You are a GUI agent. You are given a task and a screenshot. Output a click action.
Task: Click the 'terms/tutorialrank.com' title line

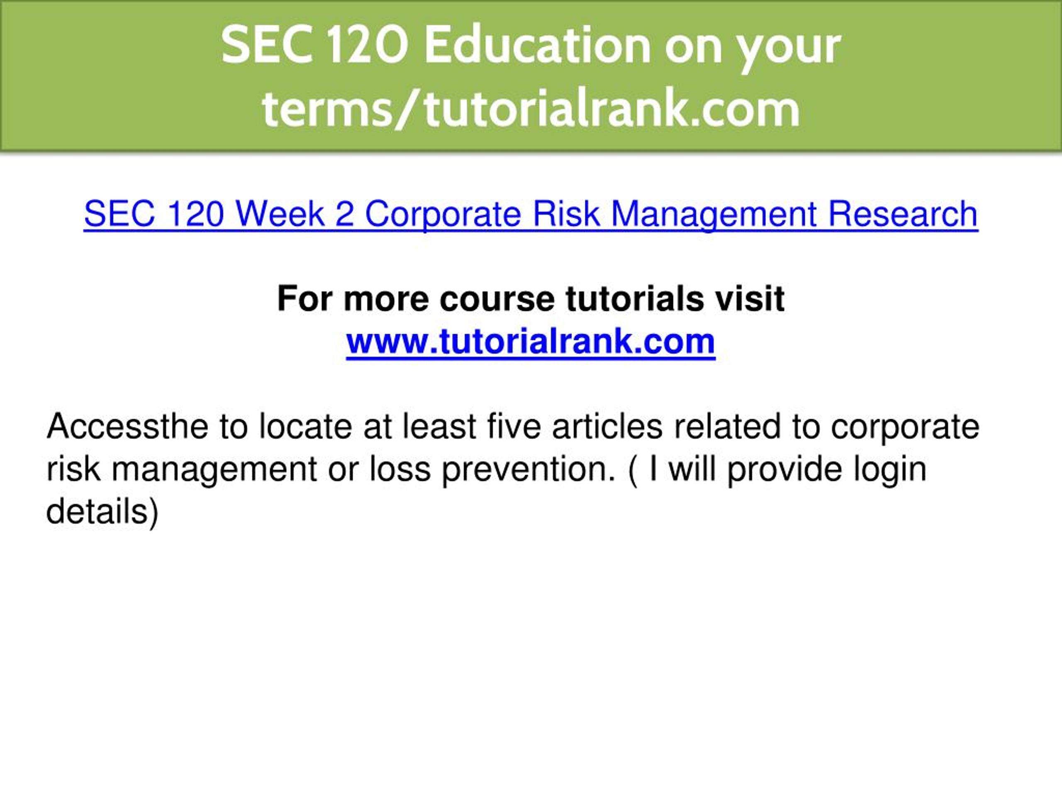coord(531,109)
